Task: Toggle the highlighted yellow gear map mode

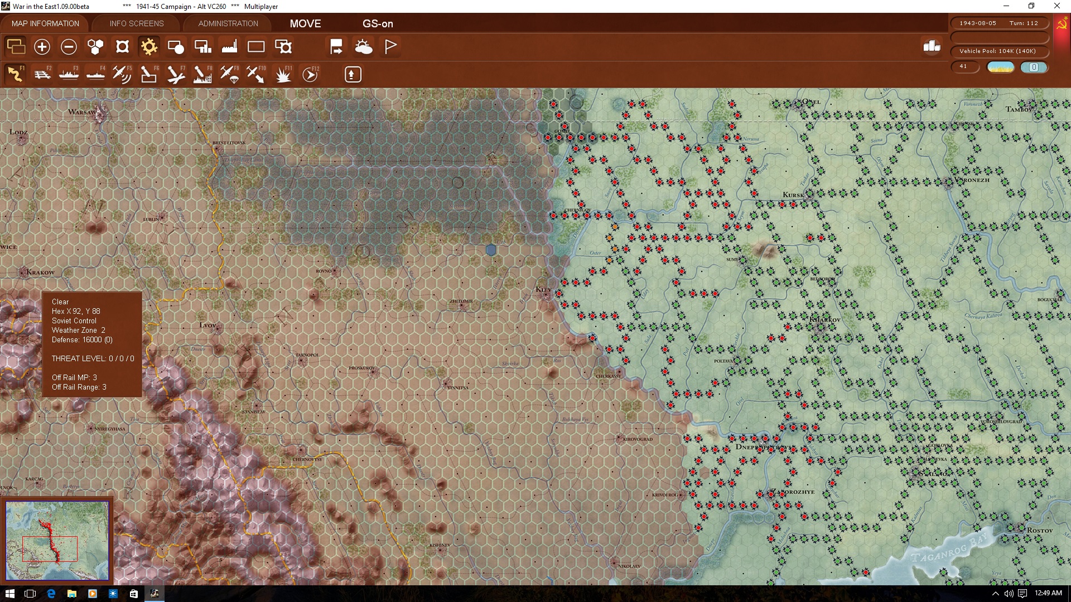Action: pyautogui.click(x=149, y=47)
